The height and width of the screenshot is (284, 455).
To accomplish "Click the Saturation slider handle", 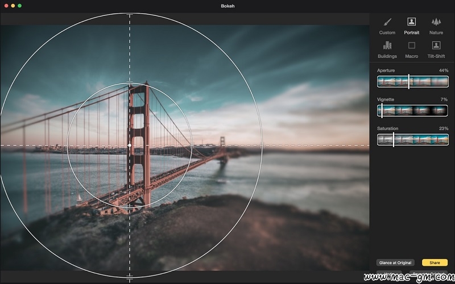I will pyautogui.click(x=394, y=139).
